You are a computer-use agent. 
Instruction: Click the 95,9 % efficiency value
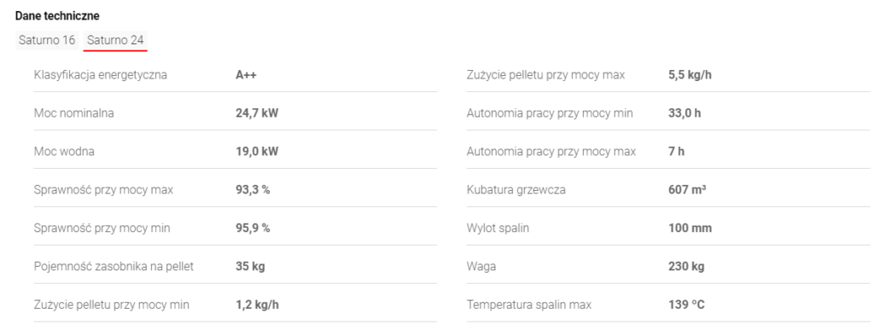coord(253,229)
